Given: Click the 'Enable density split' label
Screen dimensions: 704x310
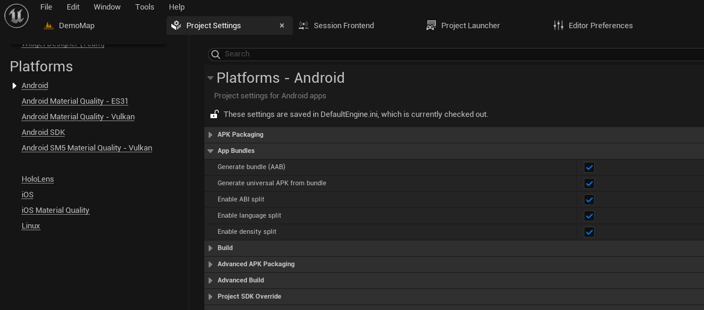Looking at the screenshot, I should coord(247,231).
